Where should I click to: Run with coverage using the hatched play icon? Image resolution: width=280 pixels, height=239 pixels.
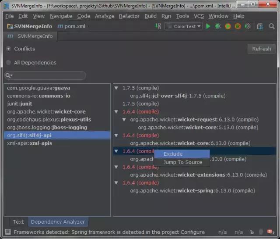(x=248, y=26)
